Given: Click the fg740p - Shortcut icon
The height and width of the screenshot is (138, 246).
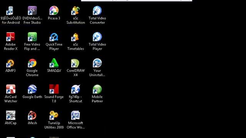Looking at the screenshot, I should (x=75, y=89).
